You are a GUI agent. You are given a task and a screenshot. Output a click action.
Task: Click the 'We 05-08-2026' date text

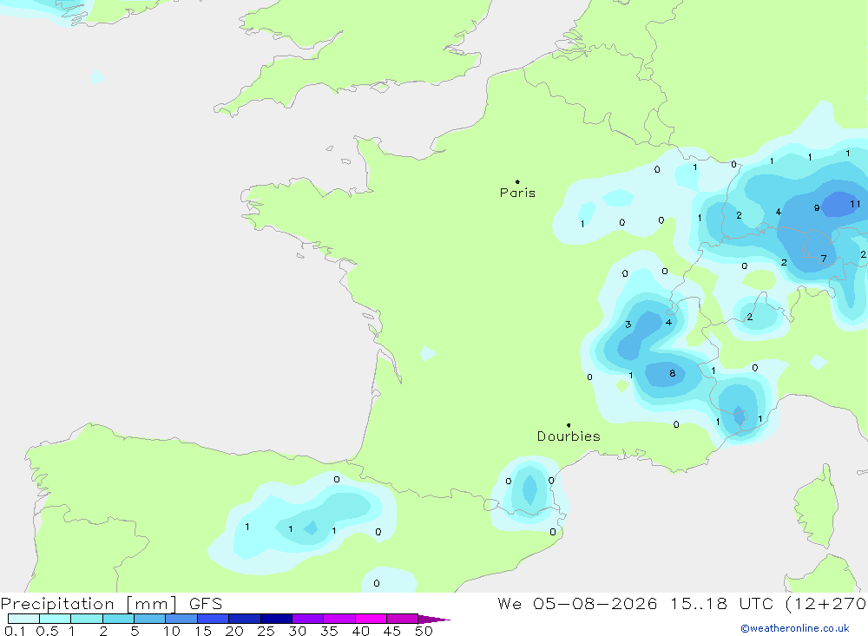tap(577, 604)
